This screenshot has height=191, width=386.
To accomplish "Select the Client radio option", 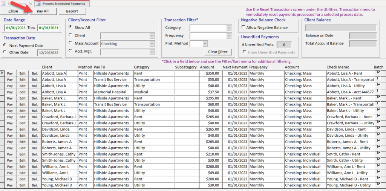I will coord(70,35).
